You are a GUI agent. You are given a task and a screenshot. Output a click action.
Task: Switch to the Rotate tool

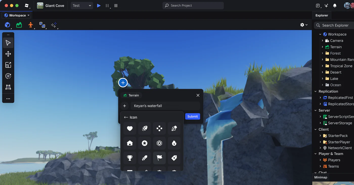click(8, 76)
